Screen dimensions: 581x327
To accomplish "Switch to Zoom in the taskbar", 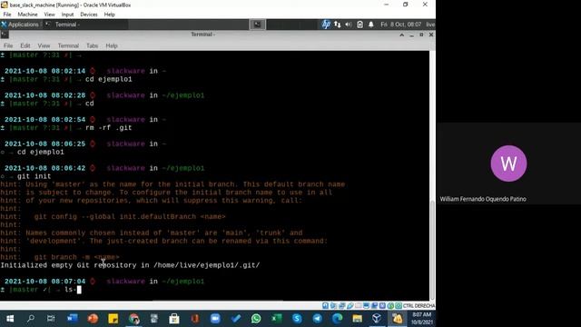I will coord(215,319).
